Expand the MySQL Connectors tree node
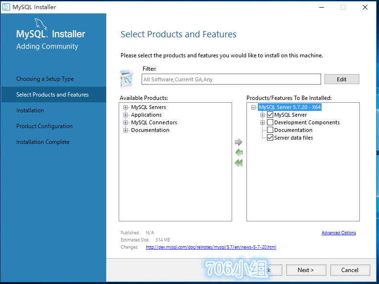Image resolution: width=379 pixels, height=284 pixels. click(125, 123)
